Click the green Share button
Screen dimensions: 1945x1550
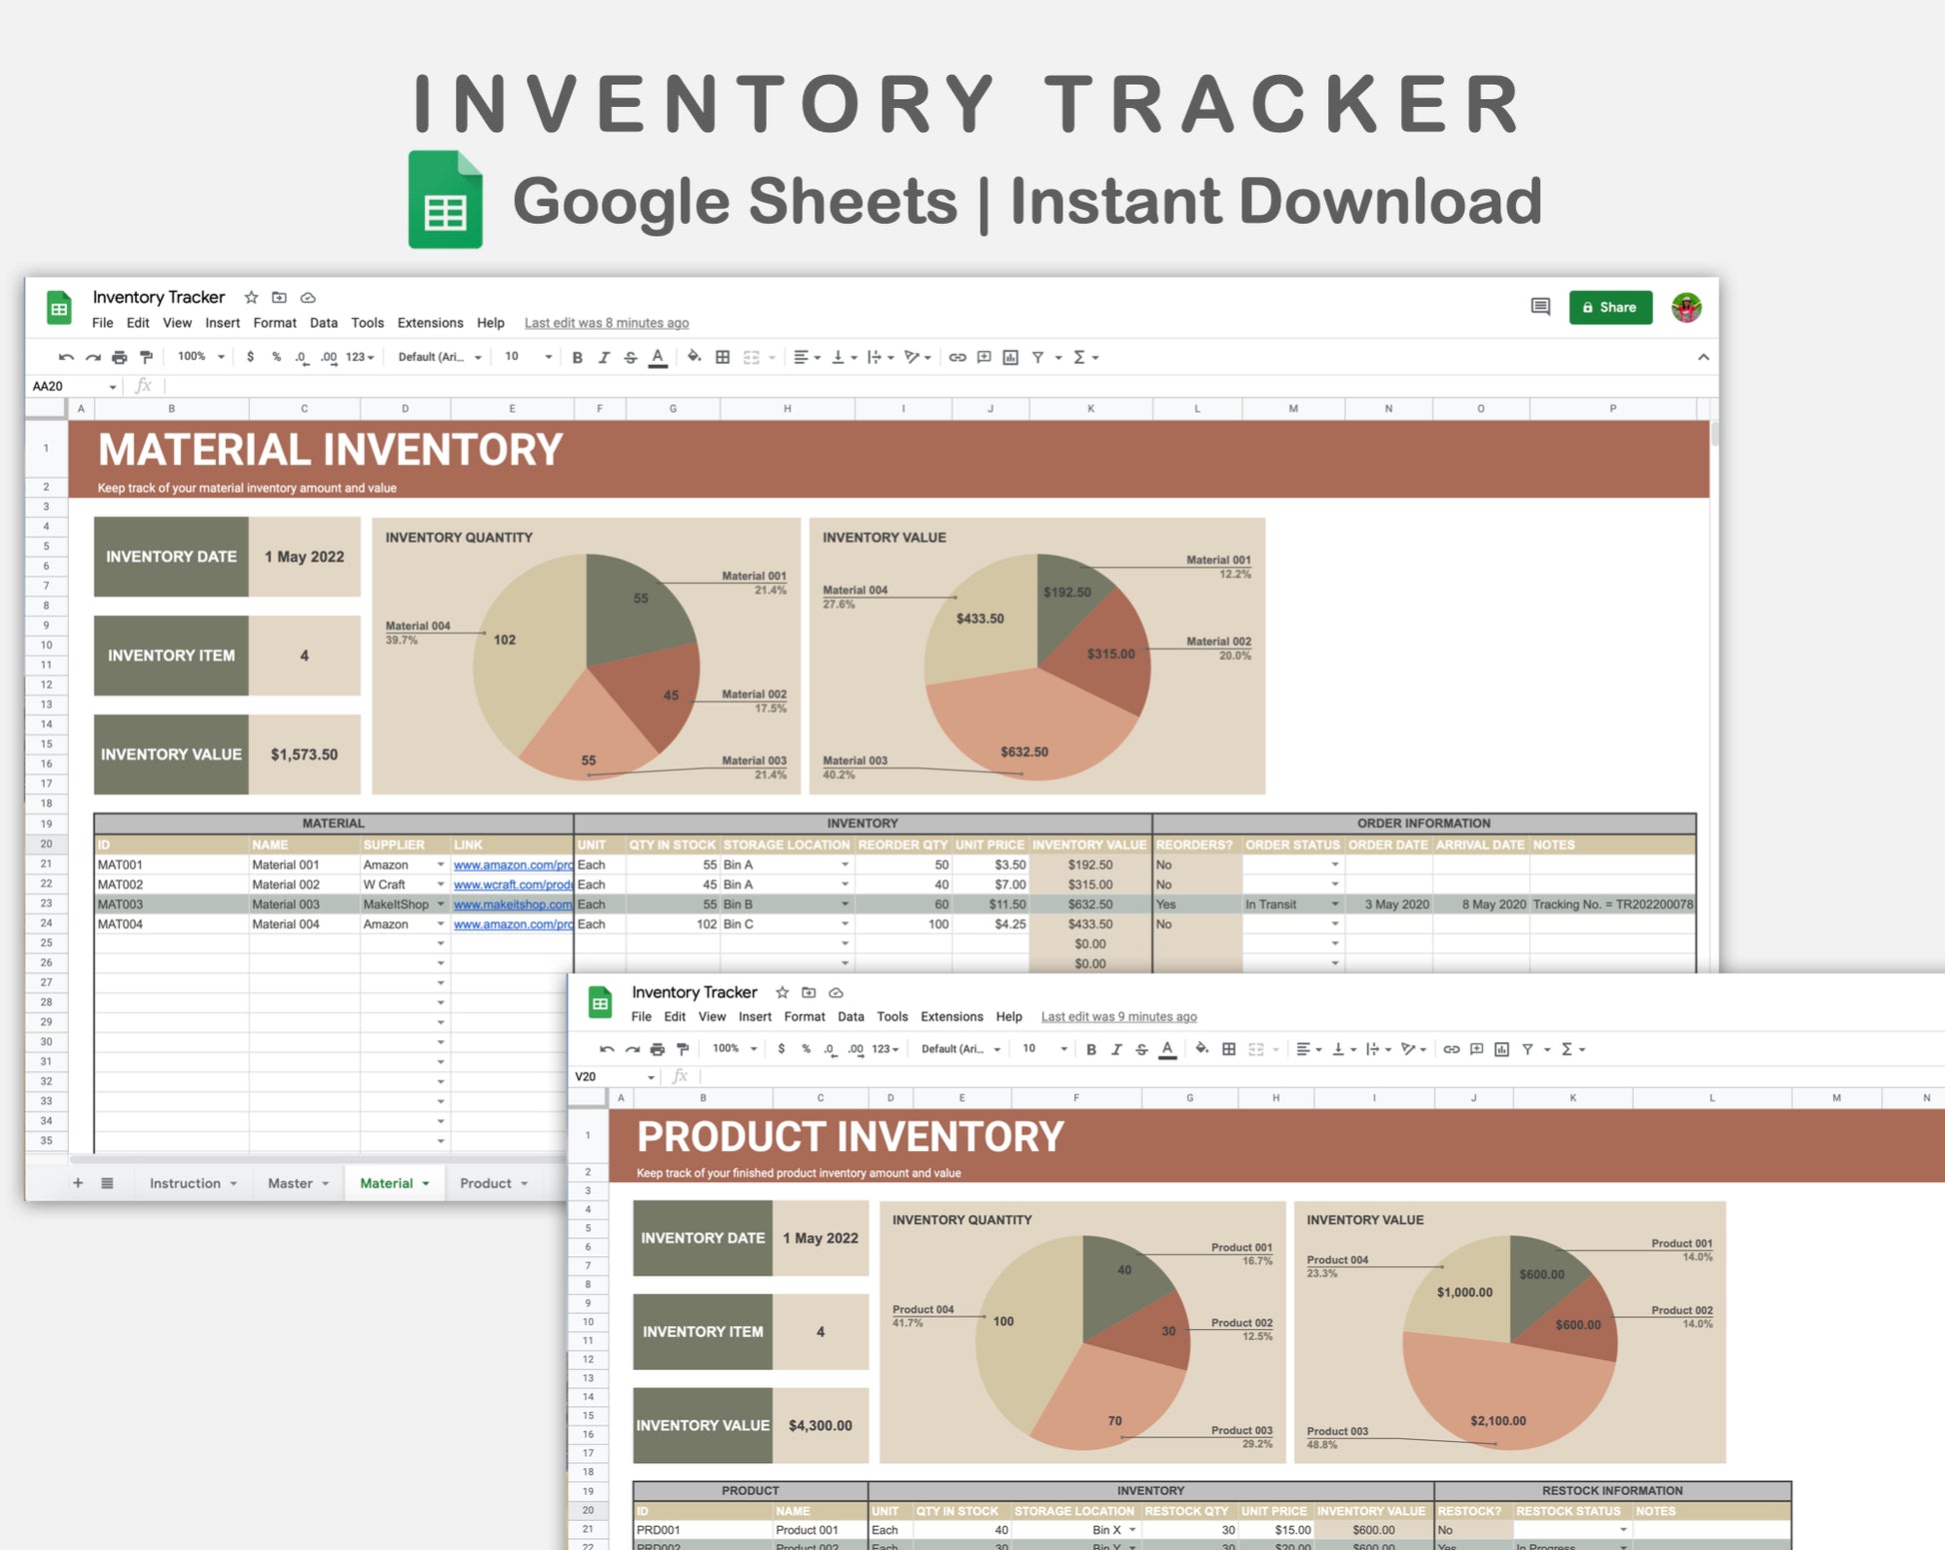pyautogui.click(x=1610, y=307)
